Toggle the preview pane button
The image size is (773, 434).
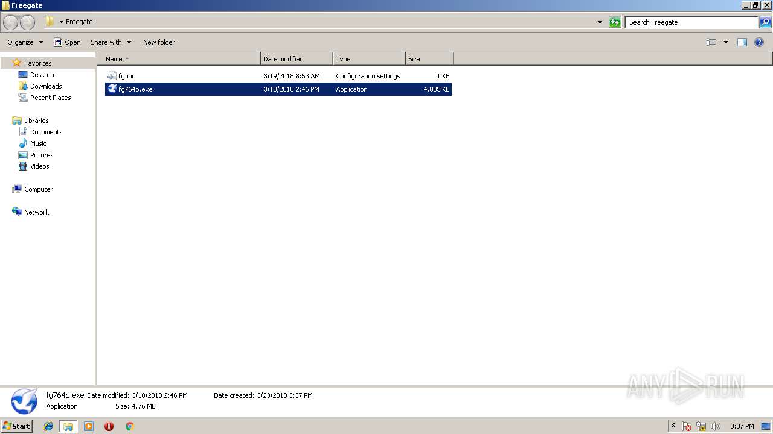pos(742,42)
